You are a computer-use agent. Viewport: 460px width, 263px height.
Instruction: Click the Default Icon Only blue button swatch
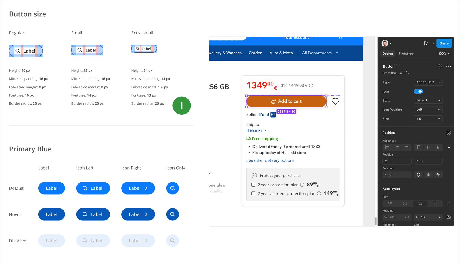tap(172, 188)
